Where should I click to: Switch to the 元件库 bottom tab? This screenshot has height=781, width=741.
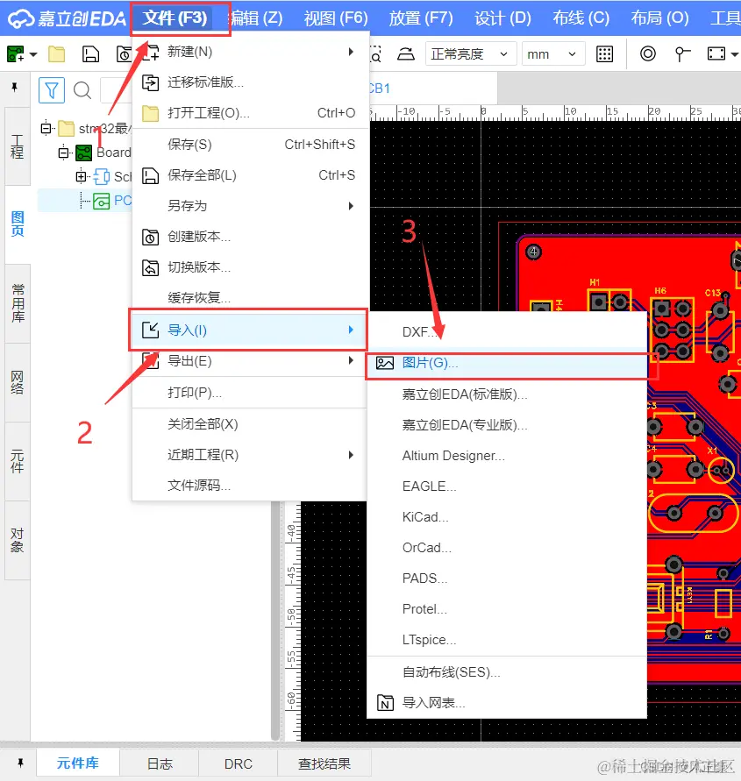(78, 763)
